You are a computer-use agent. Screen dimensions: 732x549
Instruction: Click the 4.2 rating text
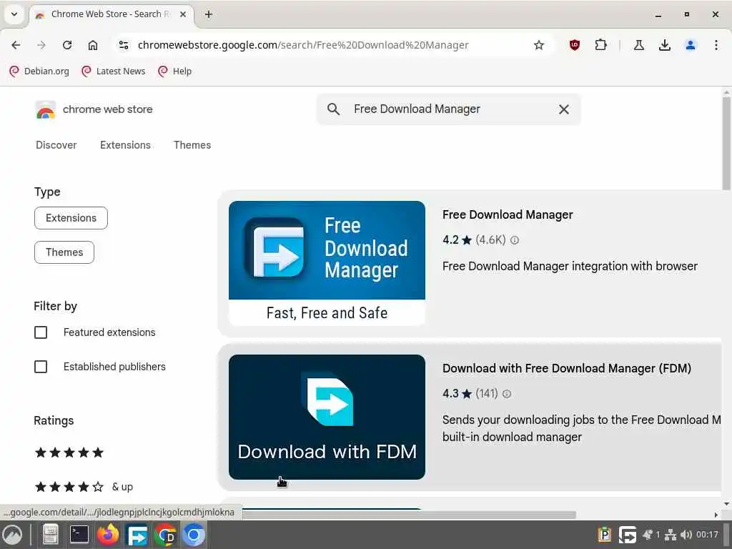(450, 240)
